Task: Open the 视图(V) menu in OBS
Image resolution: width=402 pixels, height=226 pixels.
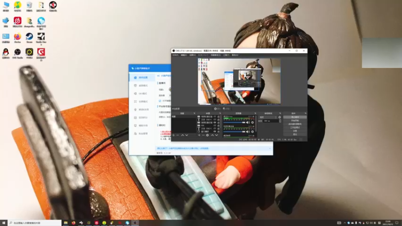Action: click(x=192, y=55)
